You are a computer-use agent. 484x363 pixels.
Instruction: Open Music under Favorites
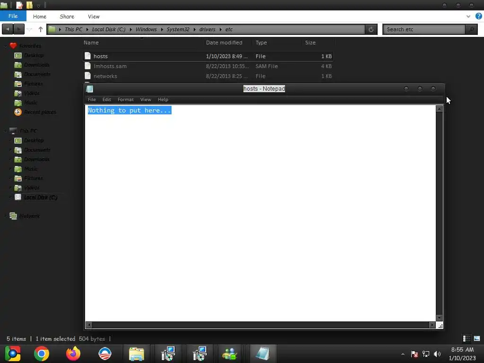[x=31, y=103]
